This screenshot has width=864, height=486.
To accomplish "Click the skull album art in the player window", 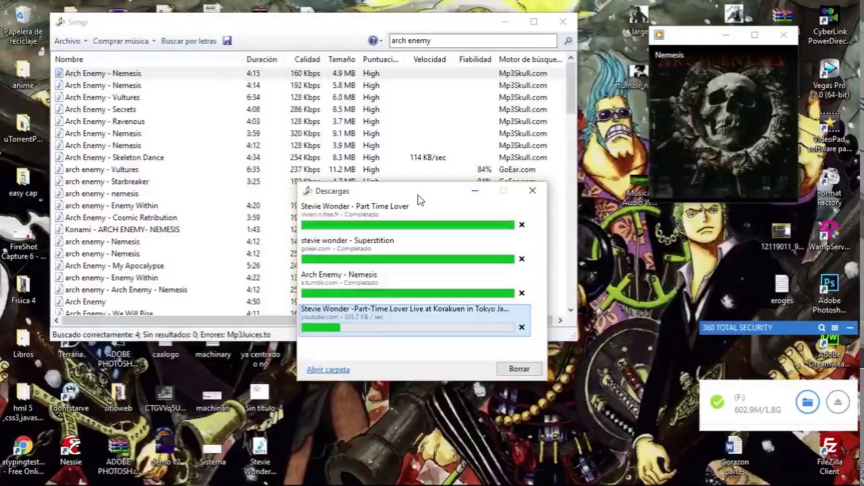I will [722, 123].
